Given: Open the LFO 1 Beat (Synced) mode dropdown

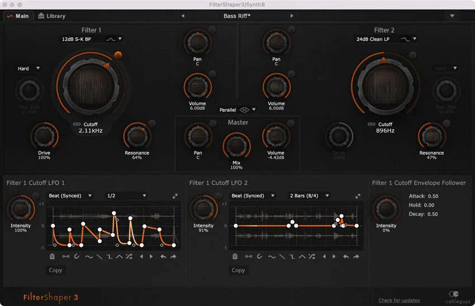Looking at the screenshot, I should tap(70, 196).
